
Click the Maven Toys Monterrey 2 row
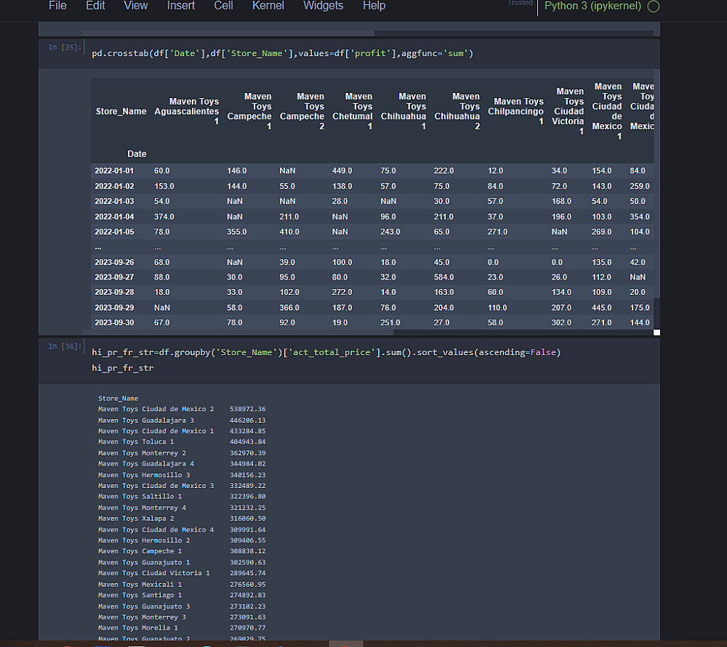click(182, 453)
